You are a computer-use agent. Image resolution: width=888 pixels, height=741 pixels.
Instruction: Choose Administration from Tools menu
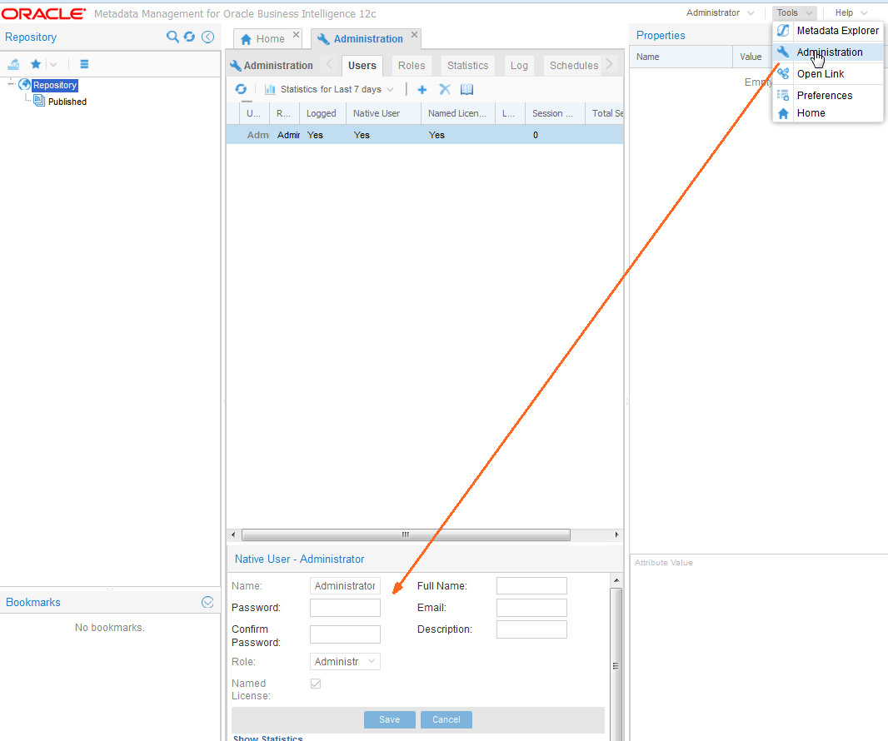click(x=828, y=52)
